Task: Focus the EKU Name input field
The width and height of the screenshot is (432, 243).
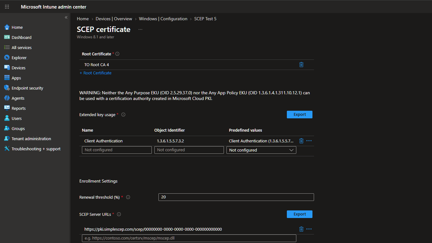Action: click(x=117, y=150)
